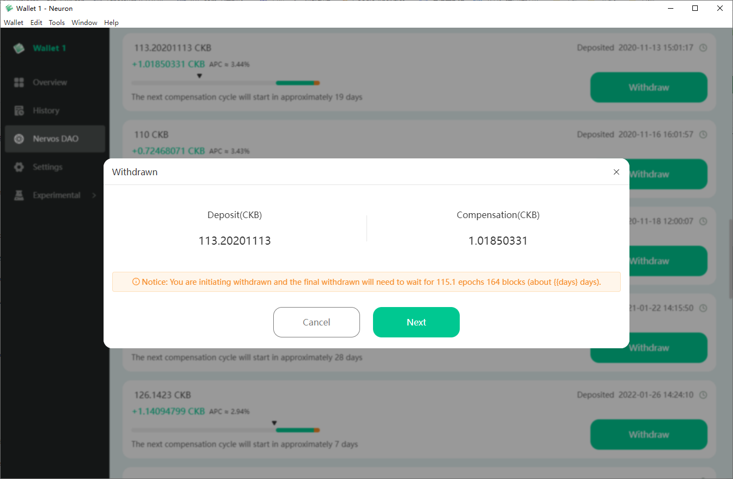Click clock icon beside 2020-11-16 deposit time

(x=703, y=135)
